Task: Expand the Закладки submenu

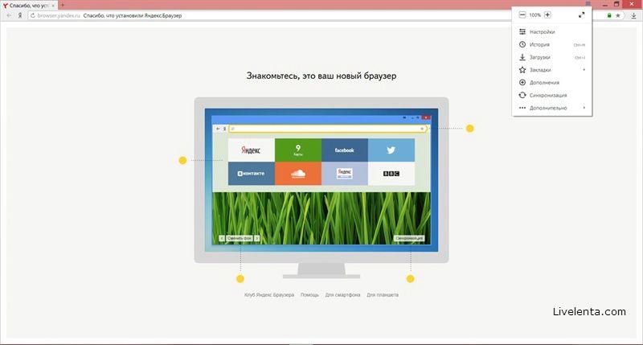Action: click(552, 70)
